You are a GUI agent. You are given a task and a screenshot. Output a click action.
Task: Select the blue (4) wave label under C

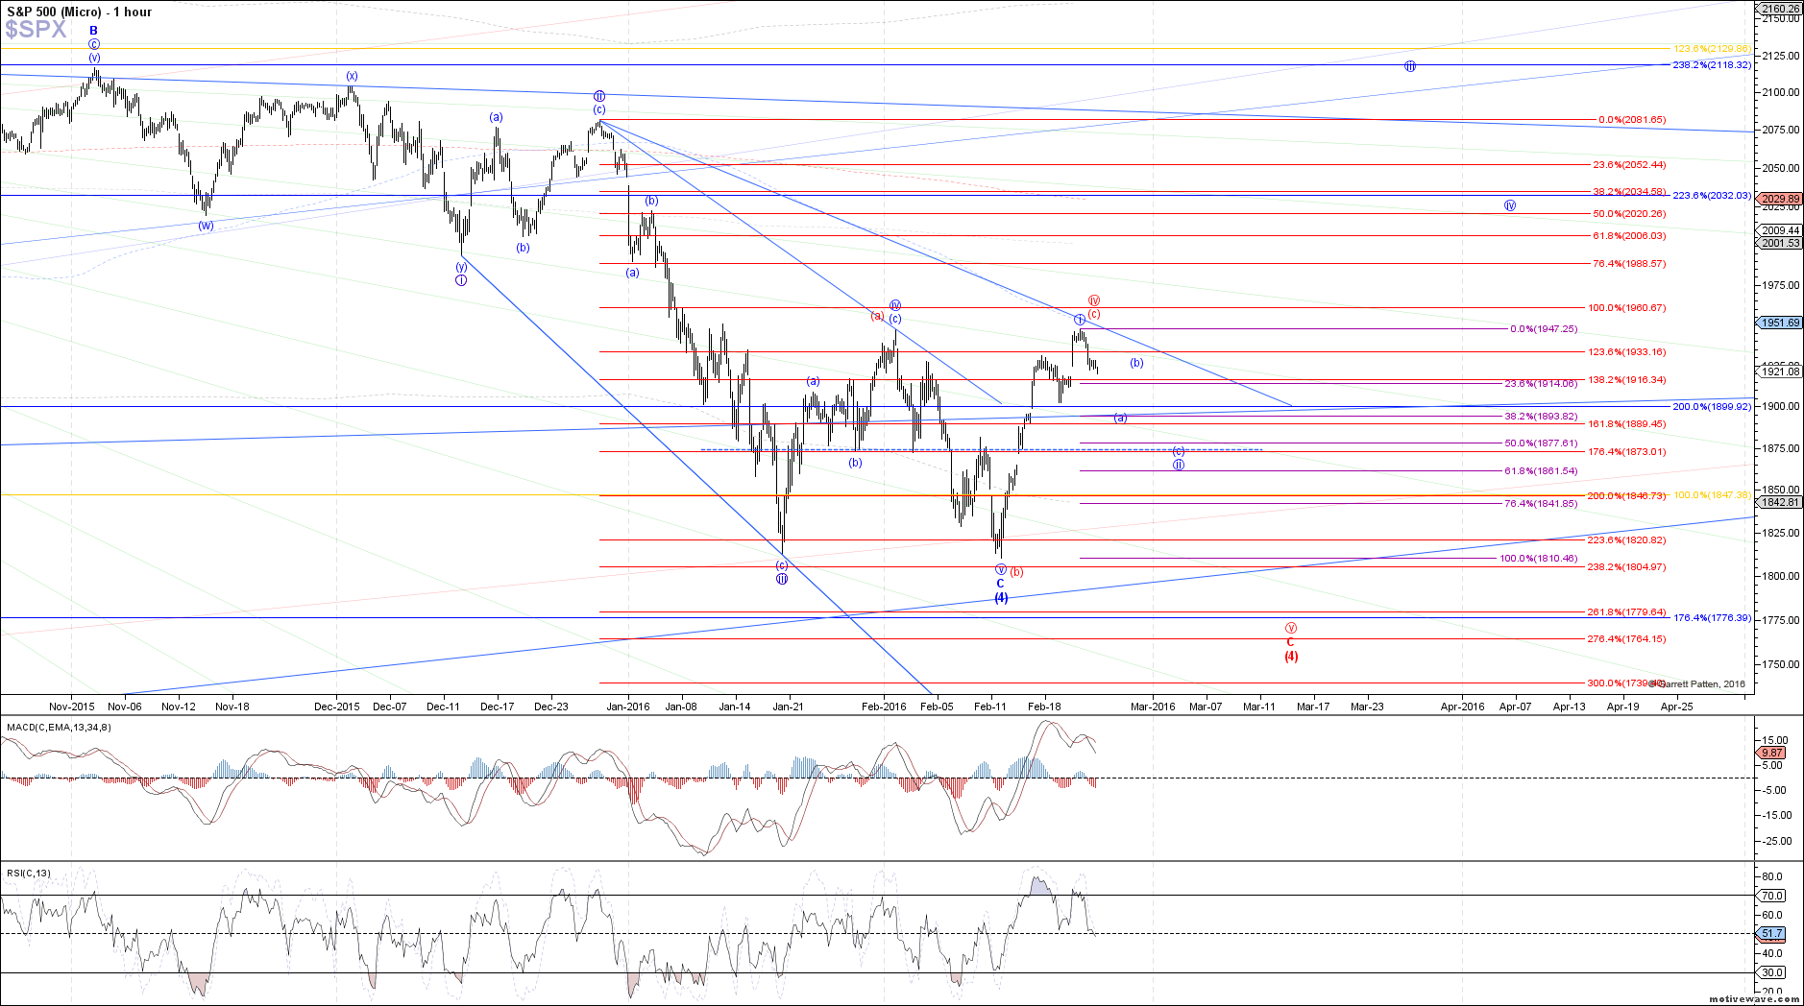click(x=1001, y=598)
